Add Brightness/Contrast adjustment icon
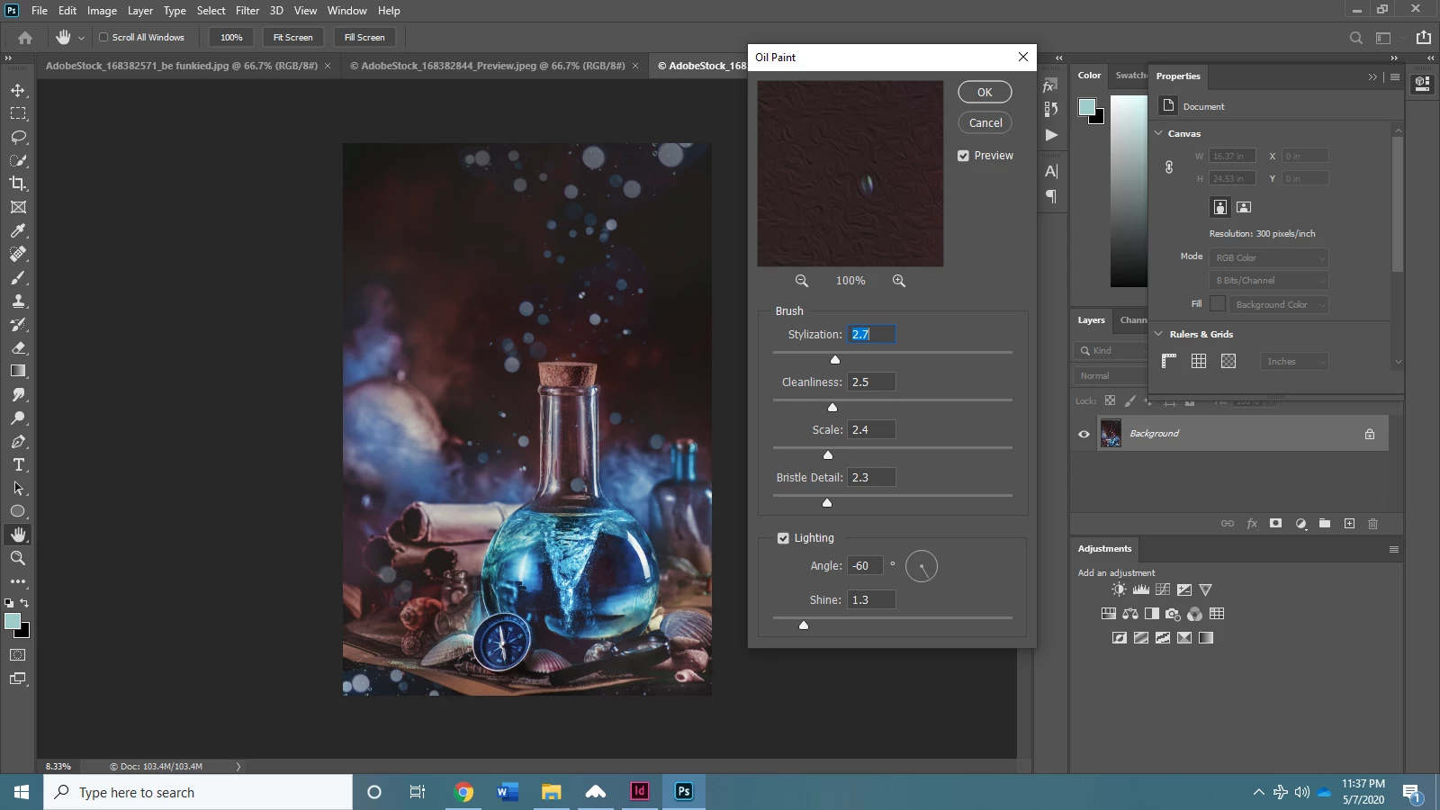1440x810 pixels. click(x=1119, y=589)
